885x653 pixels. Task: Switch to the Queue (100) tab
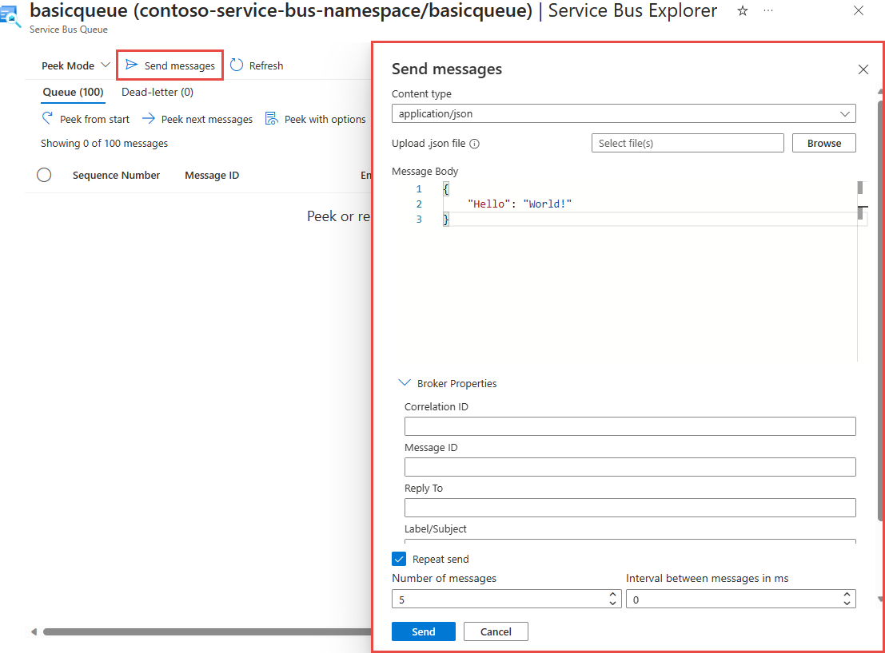(73, 92)
